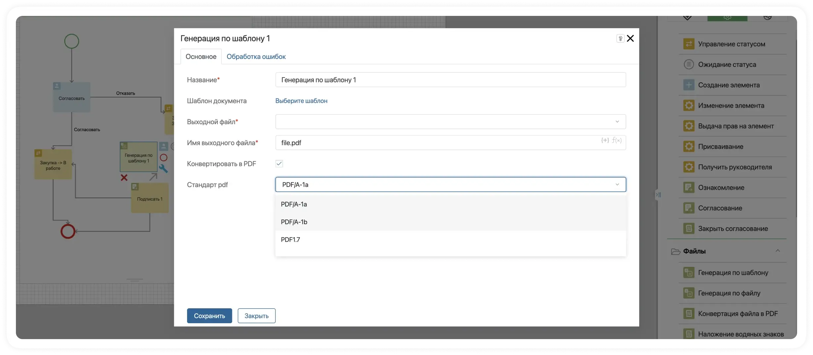Choose Генерация по файлу icon in Files
Screen dimensions: 813x355
click(x=689, y=293)
